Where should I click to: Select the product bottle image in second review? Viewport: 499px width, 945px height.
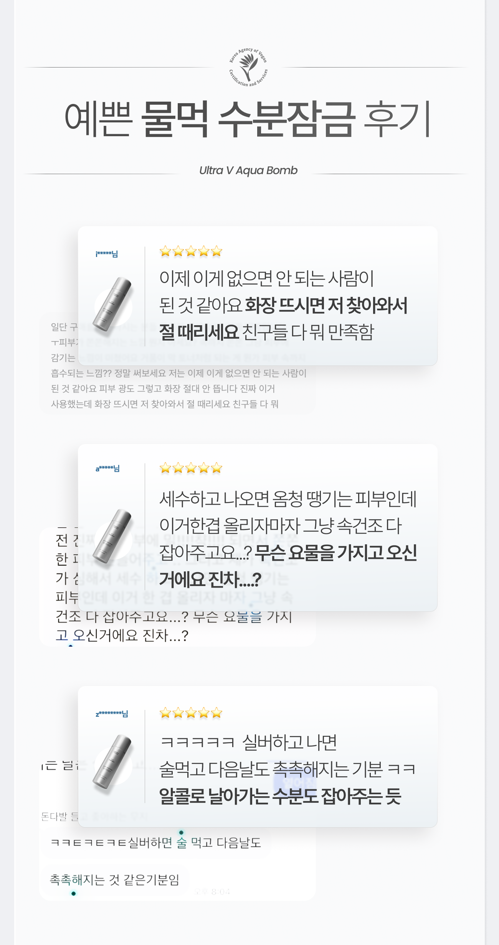click(113, 536)
